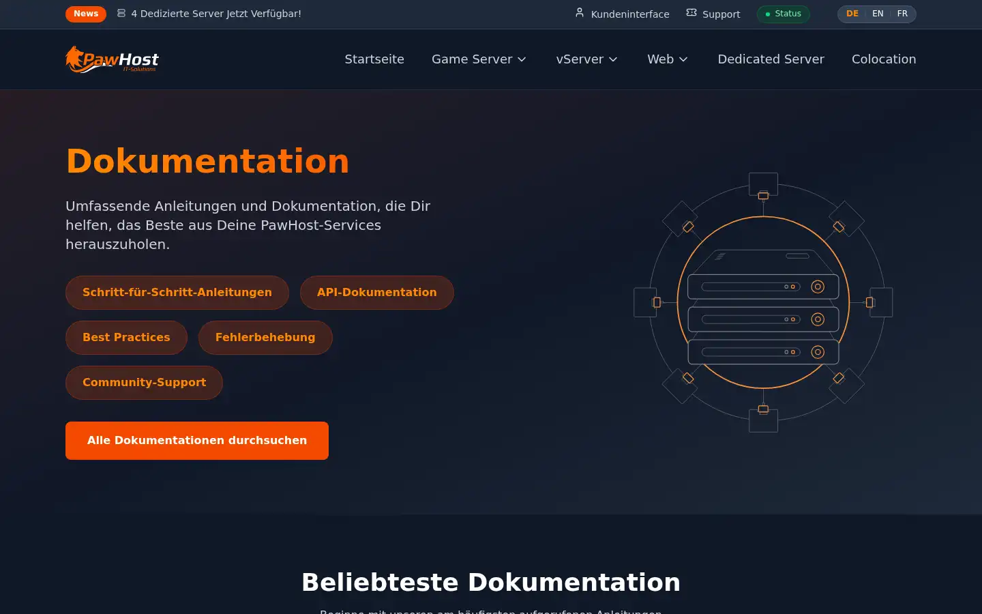Click the Beliebteste Dokumentation heading

(x=491, y=583)
